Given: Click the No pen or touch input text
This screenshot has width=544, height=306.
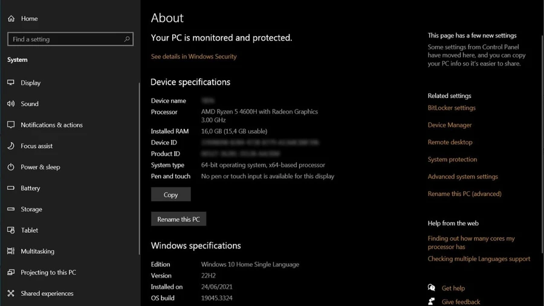Looking at the screenshot, I should (268, 176).
